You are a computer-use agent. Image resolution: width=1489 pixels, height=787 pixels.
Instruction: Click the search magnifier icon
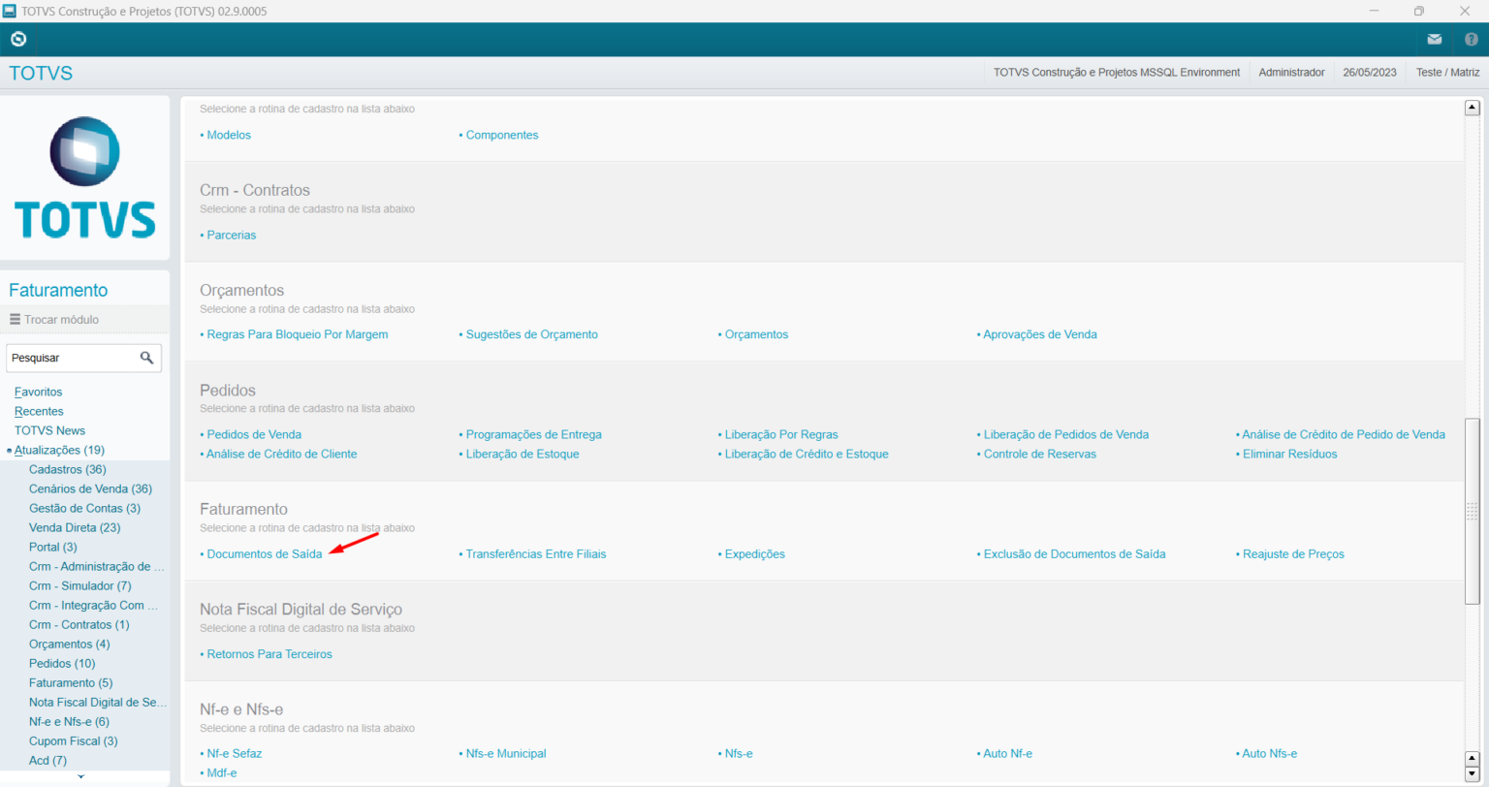[x=146, y=358]
